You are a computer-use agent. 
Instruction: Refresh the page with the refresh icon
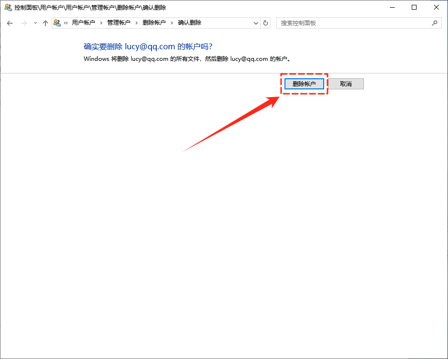pyautogui.click(x=266, y=23)
